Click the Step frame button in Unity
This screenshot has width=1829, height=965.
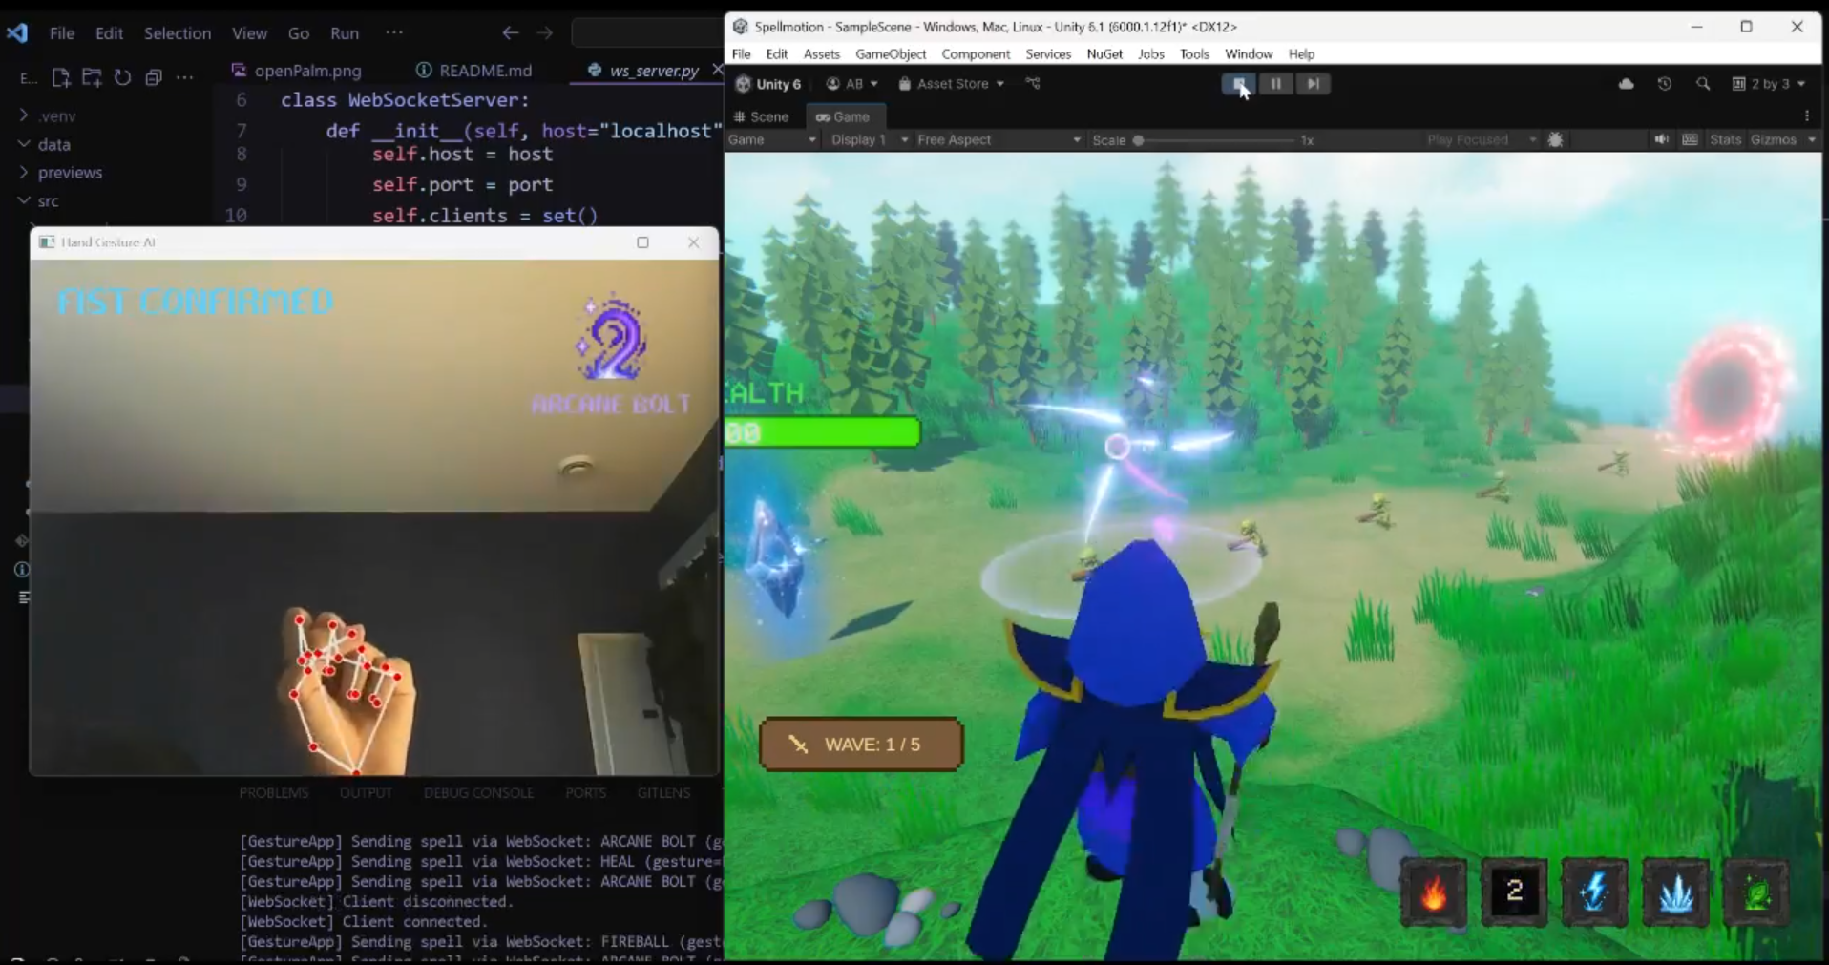1314,84
